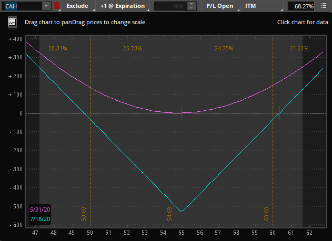The height and width of the screenshot is (241, 332).
Task: Click the CAH symbol input field
Action: [x=21, y=6]
